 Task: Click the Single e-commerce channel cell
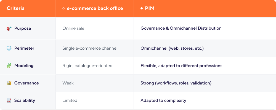(90, 48)
